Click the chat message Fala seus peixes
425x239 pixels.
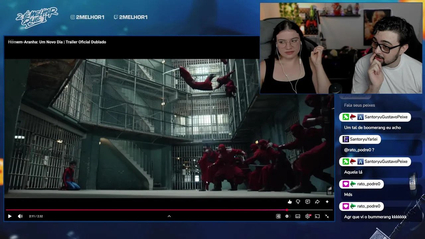360,105
